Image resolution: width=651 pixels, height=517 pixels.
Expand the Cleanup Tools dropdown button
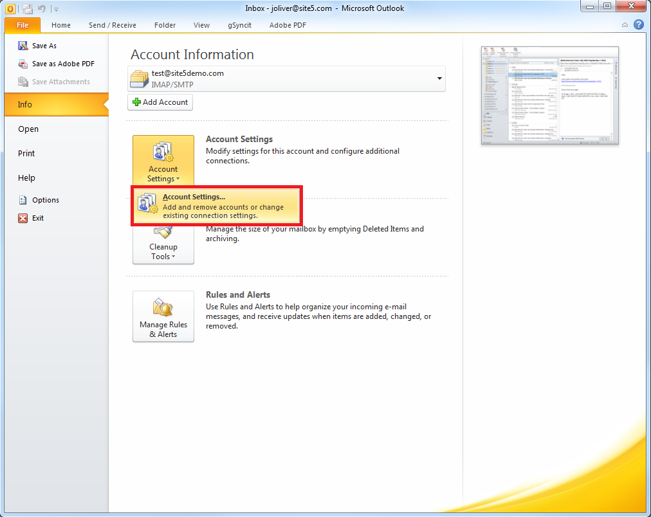click(x=163, y=245)
